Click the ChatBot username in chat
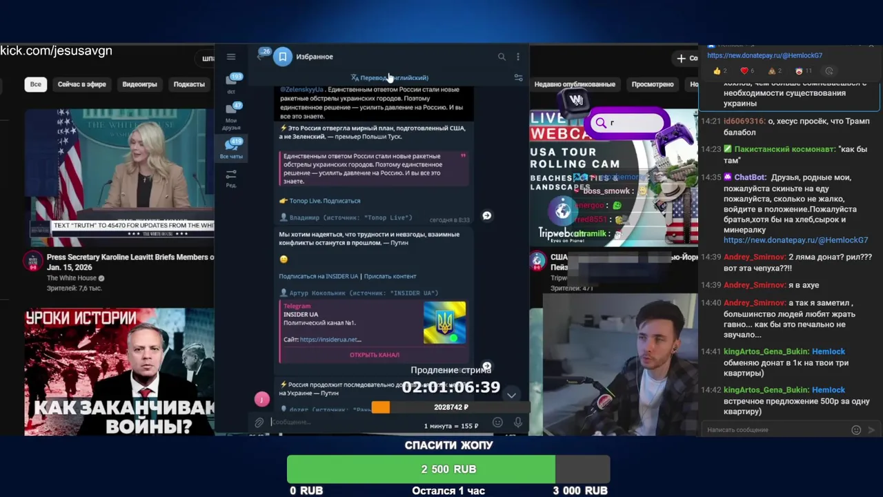Screen dimensions: 883x497 click(749, 177)
